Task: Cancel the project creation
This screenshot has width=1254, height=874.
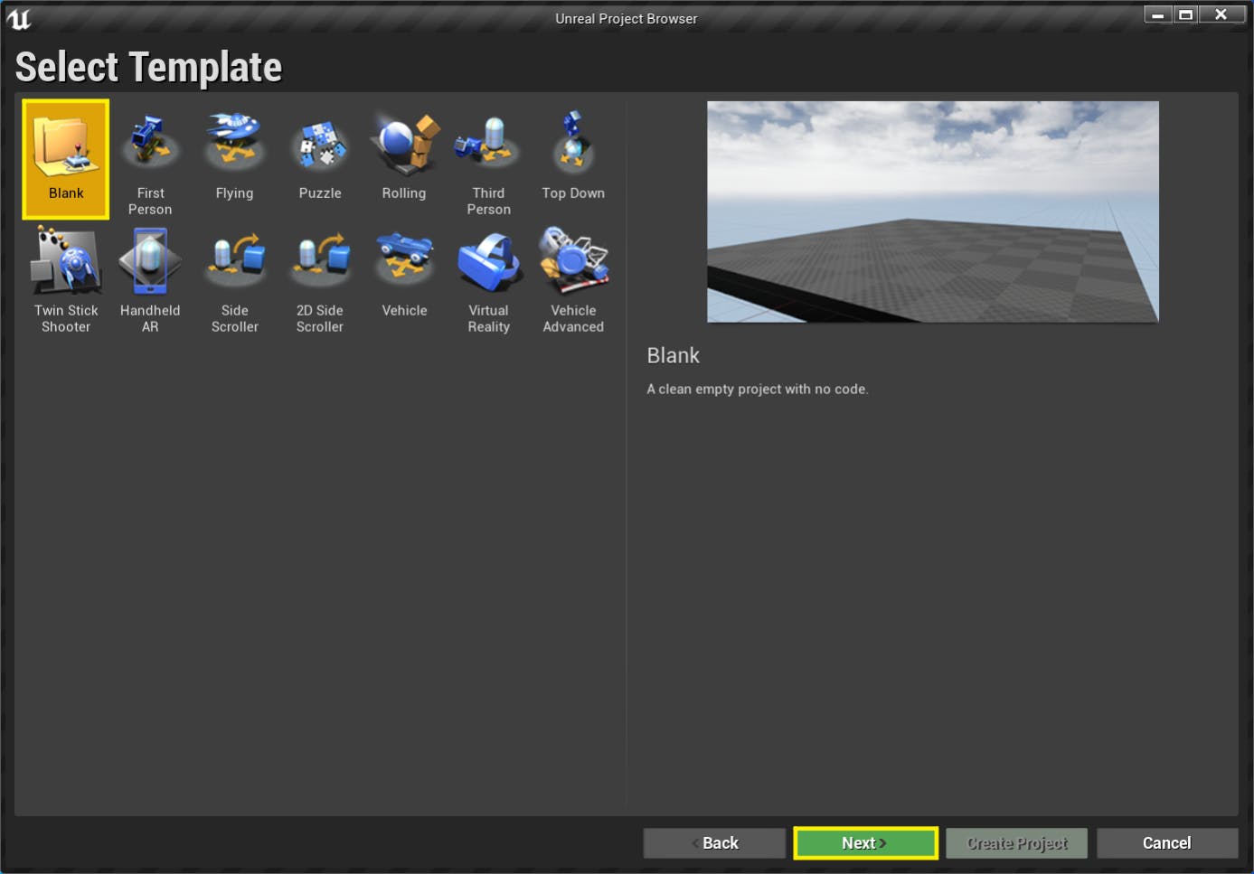Action: [1166, 842]
